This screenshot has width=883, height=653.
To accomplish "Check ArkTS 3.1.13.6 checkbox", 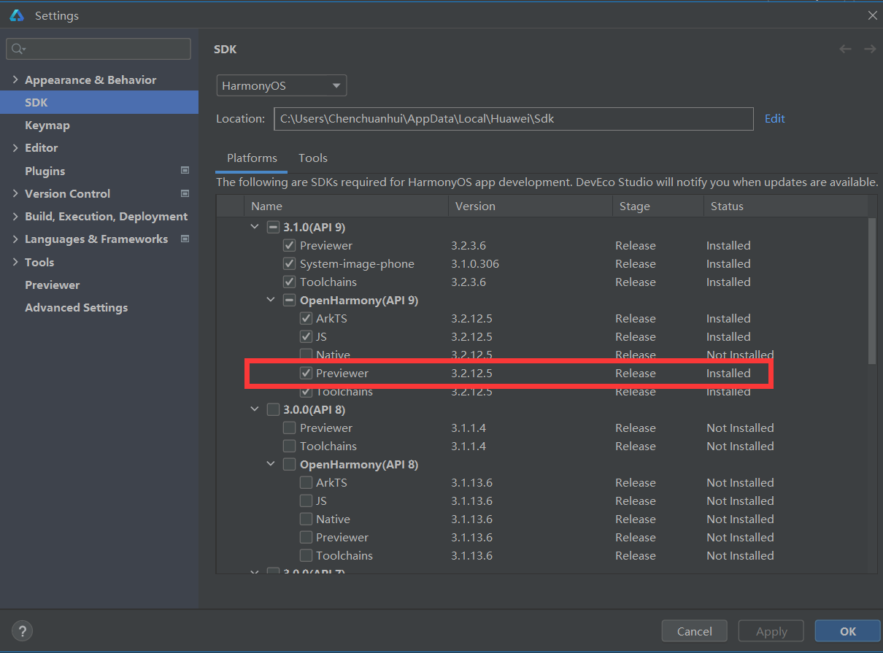I will tap(306, 482).
